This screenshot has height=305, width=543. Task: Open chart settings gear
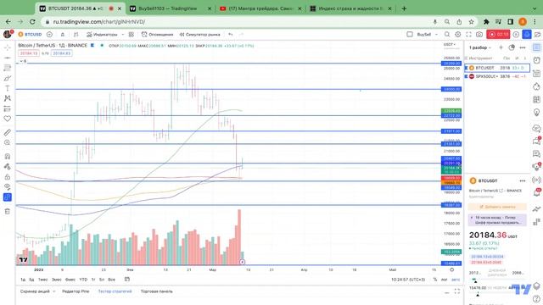(458, 34)
